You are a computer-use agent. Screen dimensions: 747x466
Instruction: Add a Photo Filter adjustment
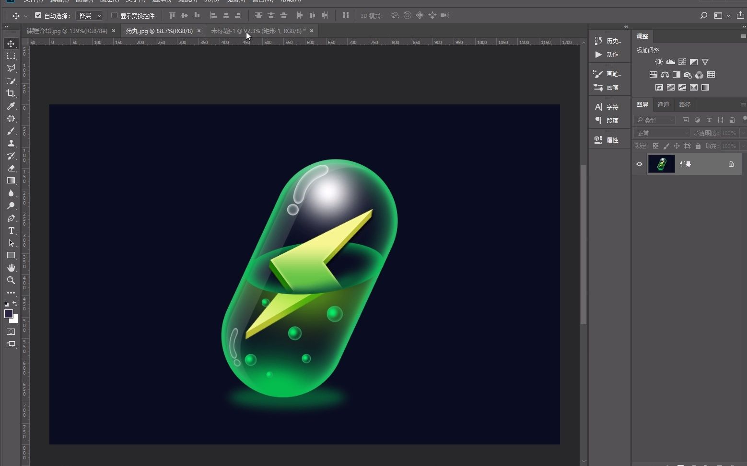pyautogui.click(x=688, y=75)
